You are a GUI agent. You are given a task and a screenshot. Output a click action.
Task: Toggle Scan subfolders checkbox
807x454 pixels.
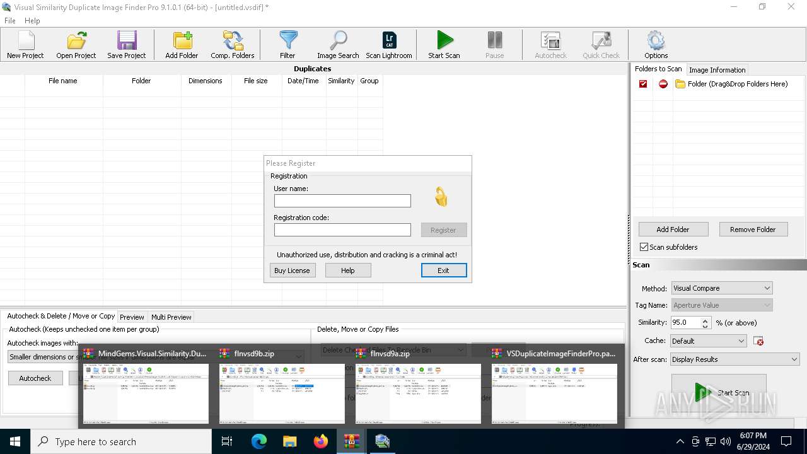[x=644, y=247]
